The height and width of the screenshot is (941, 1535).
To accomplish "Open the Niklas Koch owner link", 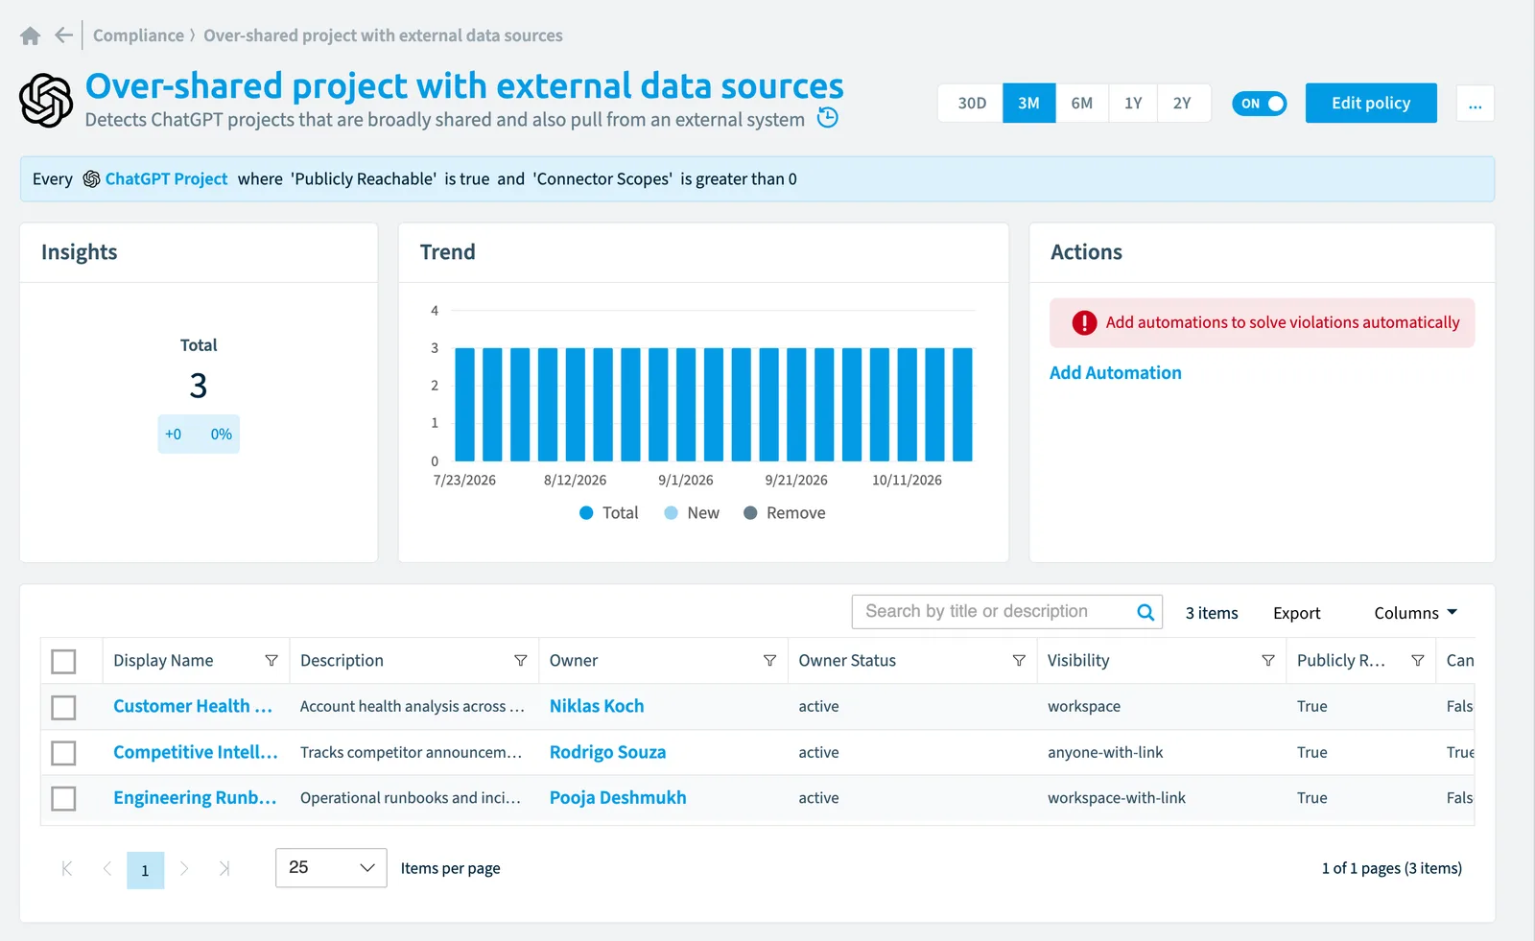I will point(597,706).
